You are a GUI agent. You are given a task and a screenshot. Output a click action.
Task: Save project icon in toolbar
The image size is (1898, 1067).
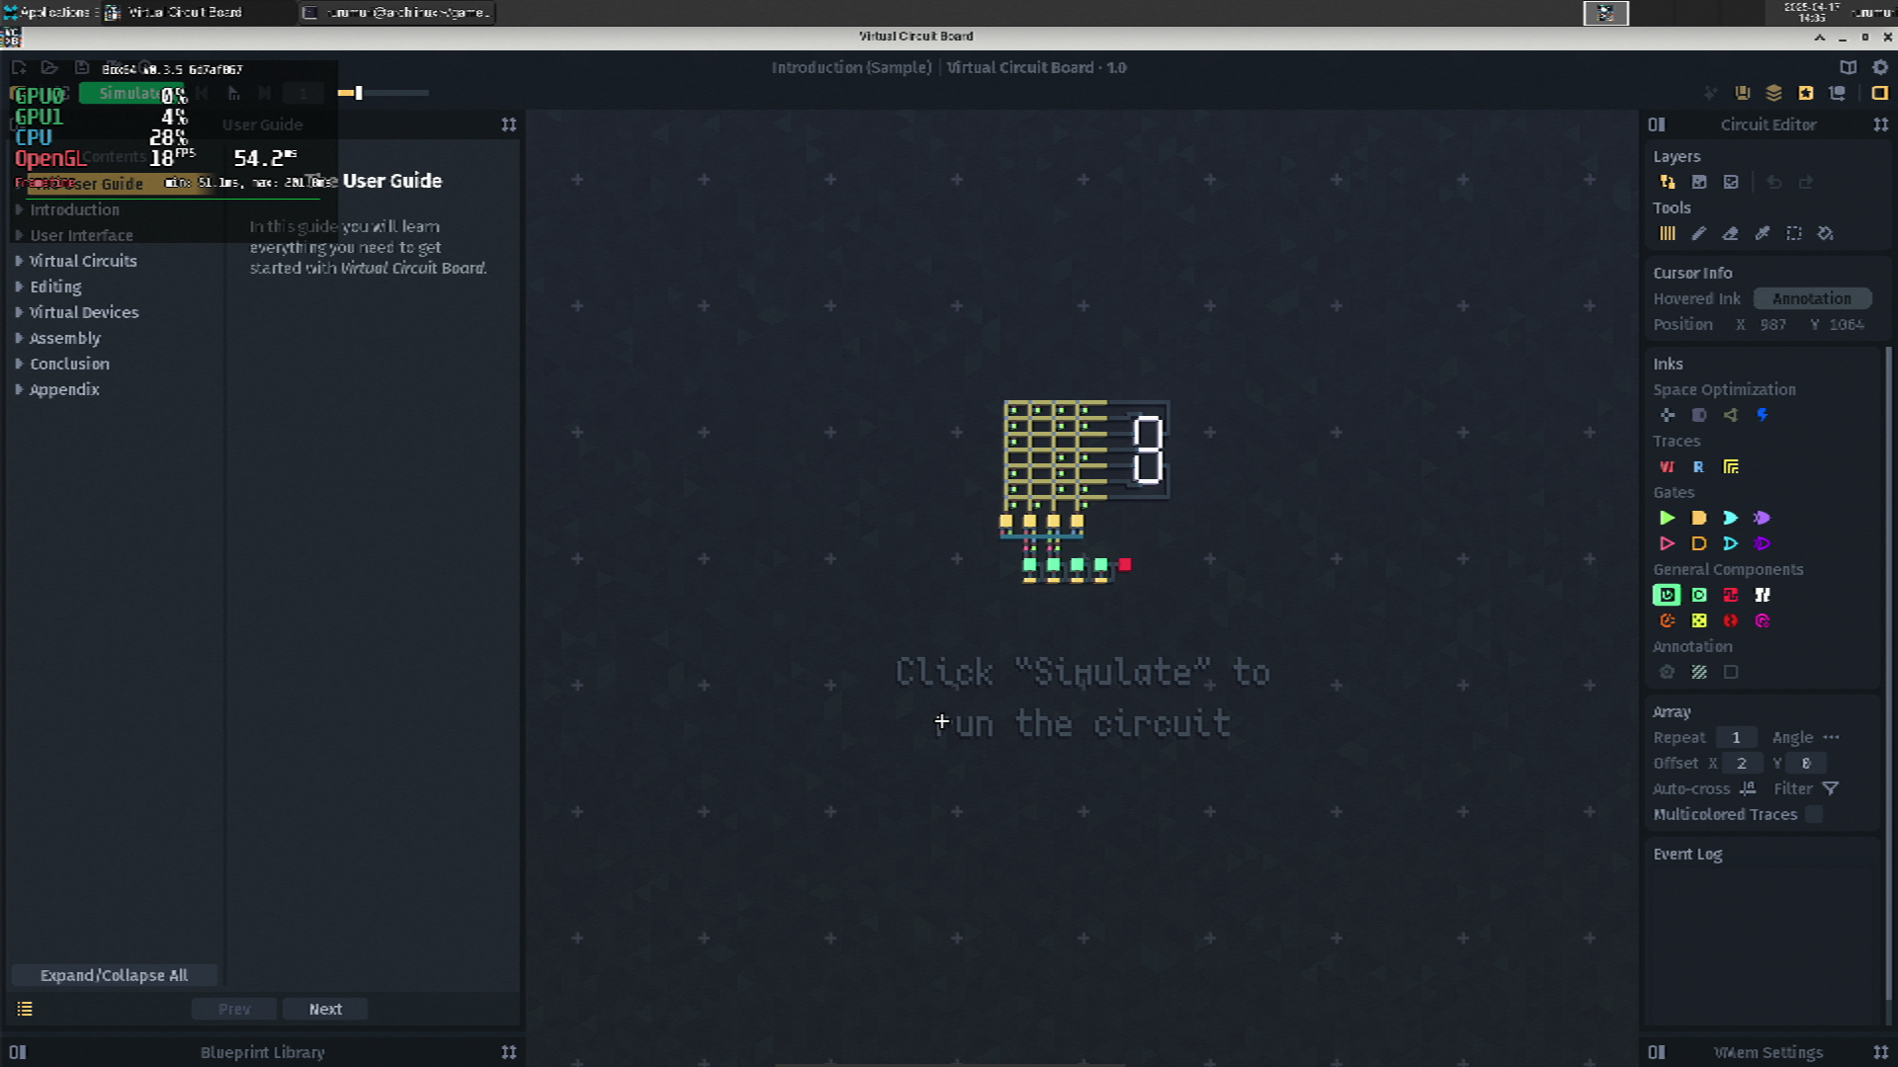(x=82, y=67)
